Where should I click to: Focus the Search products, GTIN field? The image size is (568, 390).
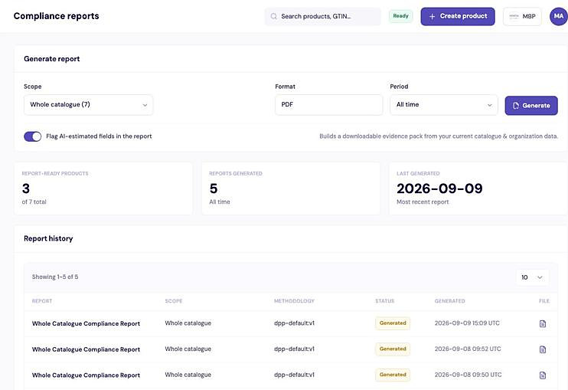tap(323, 16)
